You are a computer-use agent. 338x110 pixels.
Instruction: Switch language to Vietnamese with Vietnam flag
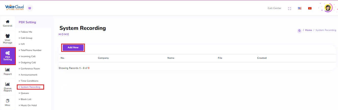[310, 8]
